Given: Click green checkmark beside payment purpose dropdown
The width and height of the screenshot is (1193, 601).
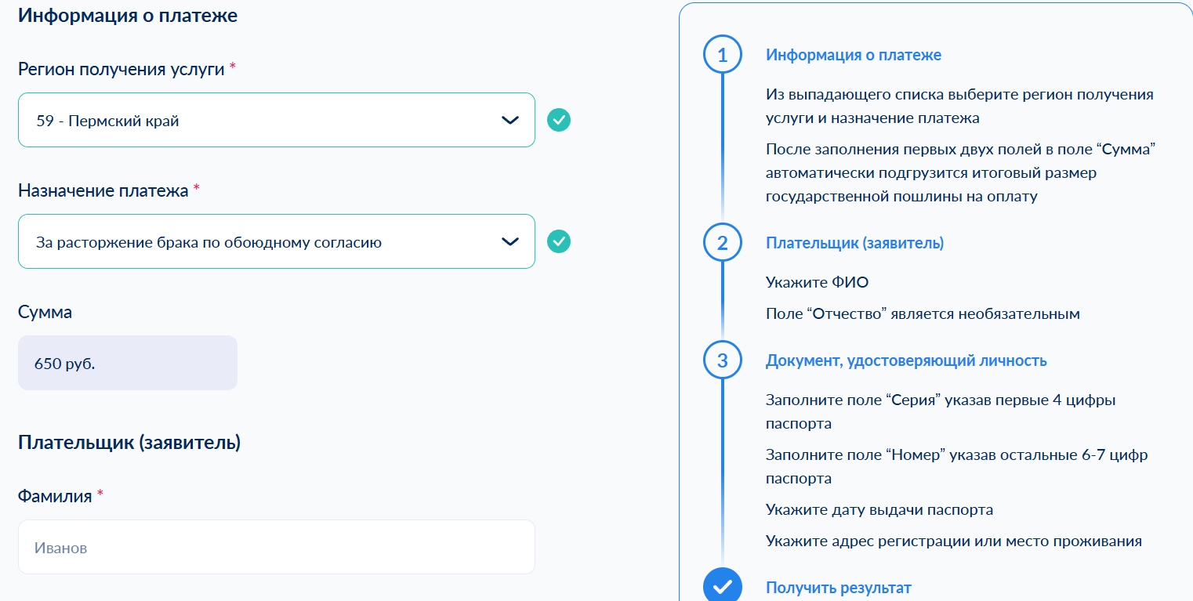Looking at the screenshot, I should coord(558,241).
